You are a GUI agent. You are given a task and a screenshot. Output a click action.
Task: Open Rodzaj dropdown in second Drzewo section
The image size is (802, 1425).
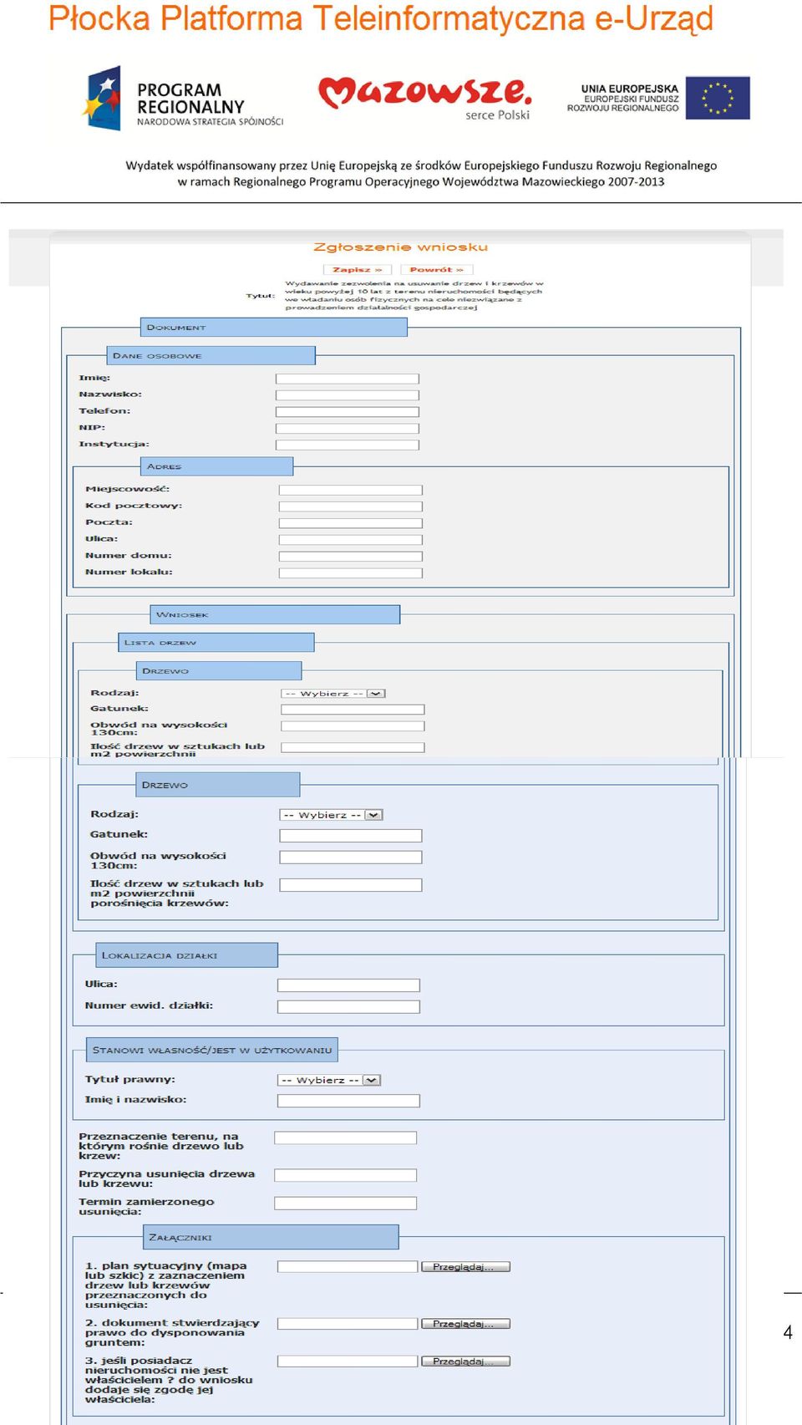(x=331, y=815)
